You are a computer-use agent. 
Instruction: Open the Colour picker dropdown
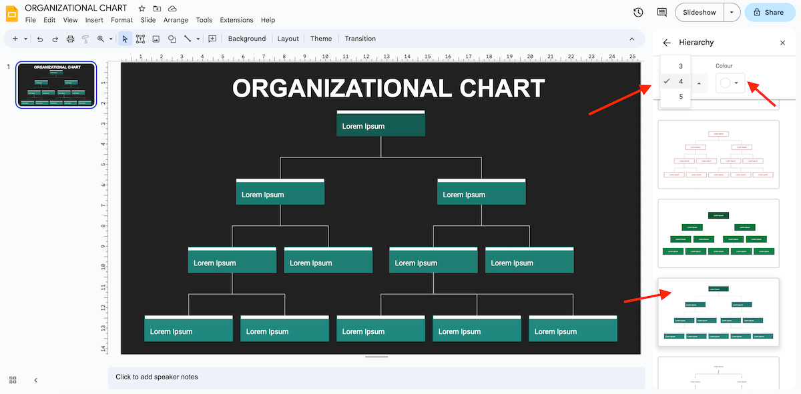(x=730, y=83)
